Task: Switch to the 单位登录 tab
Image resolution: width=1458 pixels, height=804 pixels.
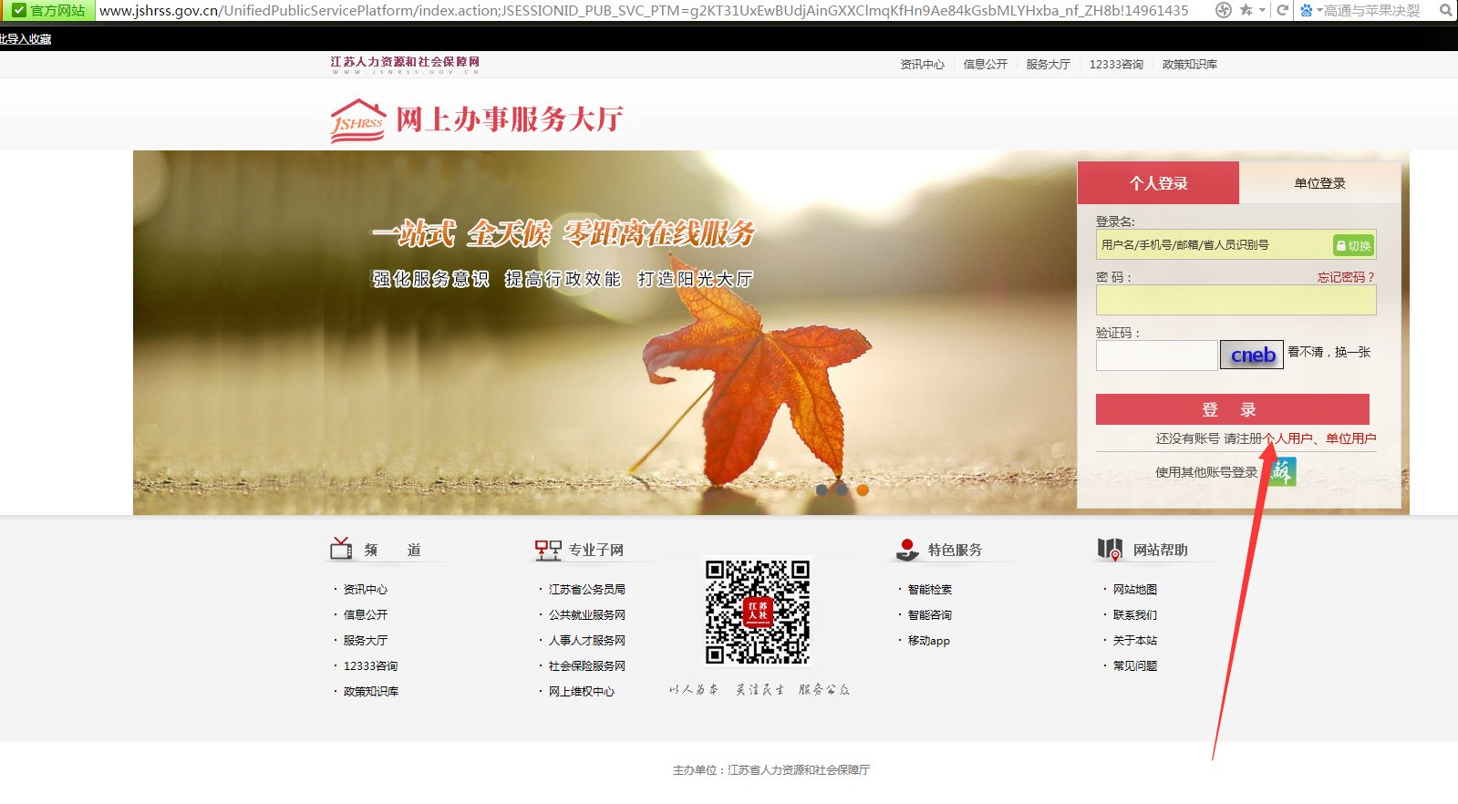Action: [1319, 182]
